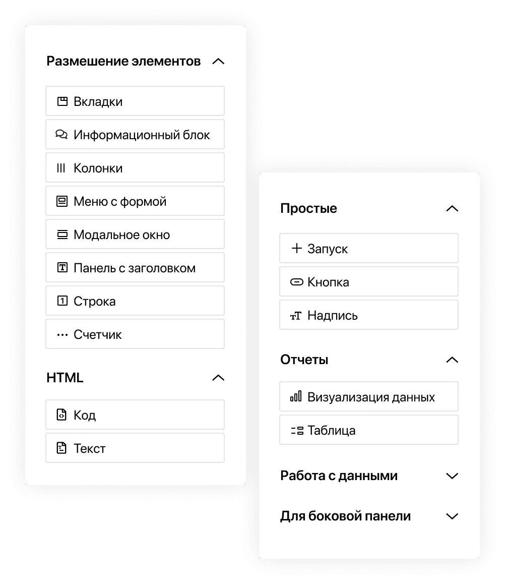Select the Меню с формой icon
This screenshot has height=584, width=505.
[62, 201]
